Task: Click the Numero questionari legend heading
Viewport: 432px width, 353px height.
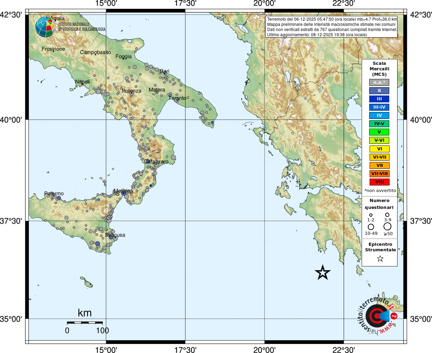Action: [x=379, y=204]
